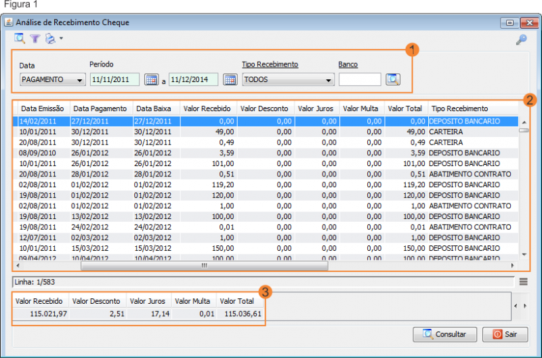This screenshot has width=542, height=358.
Task: Sort by Valor Recebido column header in grid
Action: (x=207, y=108)
